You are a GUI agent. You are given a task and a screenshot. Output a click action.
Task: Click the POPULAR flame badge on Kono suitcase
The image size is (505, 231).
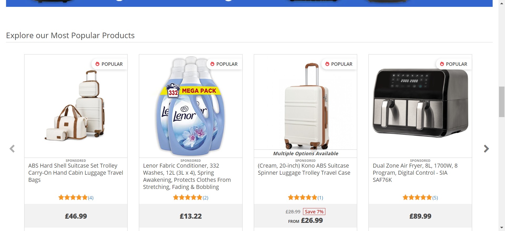(339, 64)
